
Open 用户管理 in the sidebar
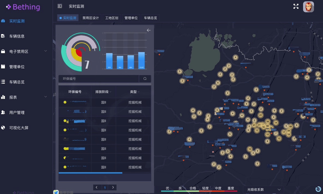[x=17, y=113]
